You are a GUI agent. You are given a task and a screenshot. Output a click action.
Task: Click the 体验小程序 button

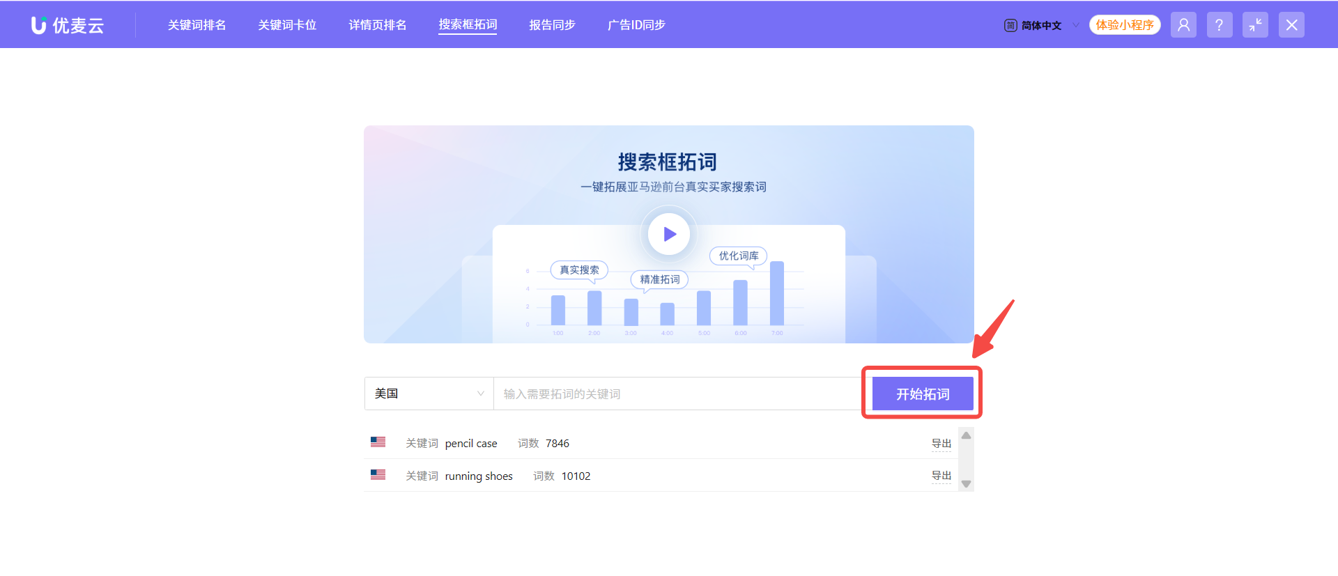1125,25
